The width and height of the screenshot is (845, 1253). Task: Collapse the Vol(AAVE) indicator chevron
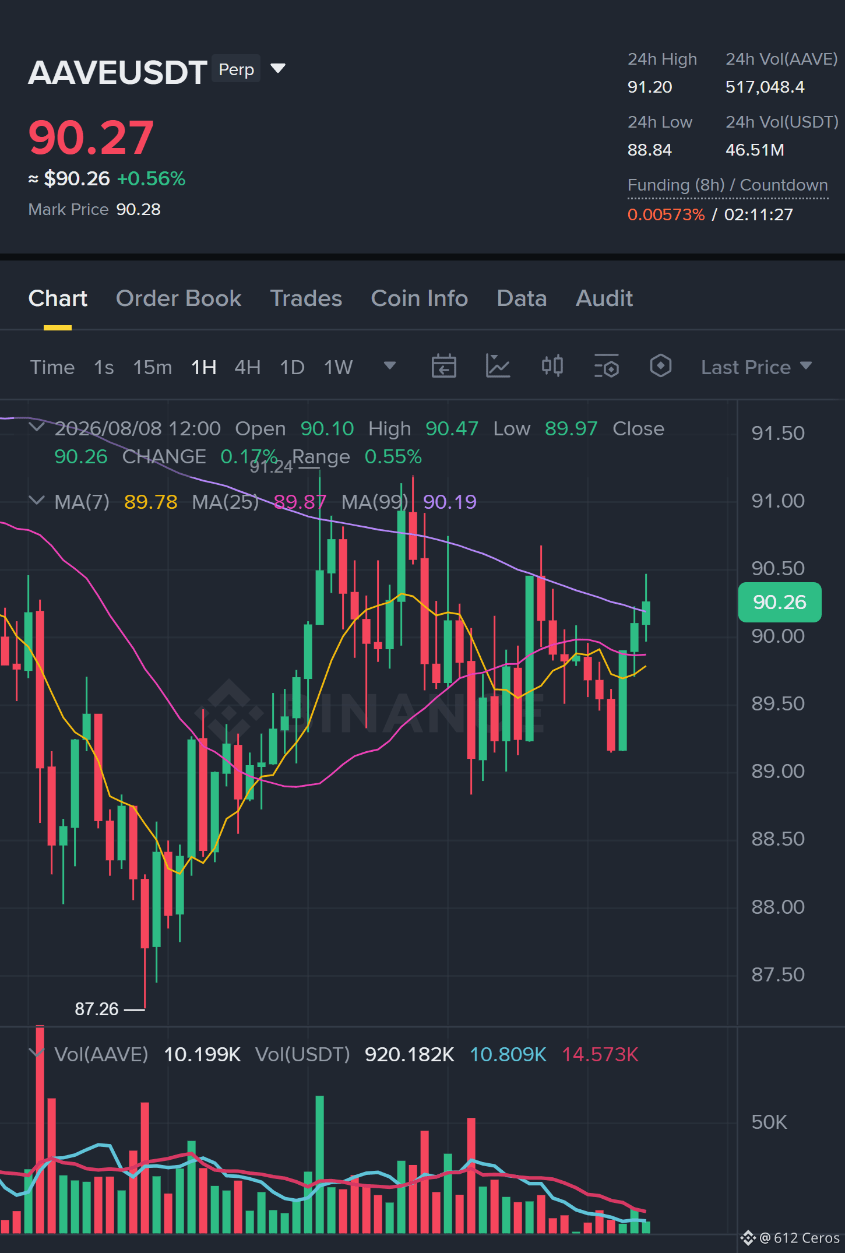click(x=37, y=1053)
